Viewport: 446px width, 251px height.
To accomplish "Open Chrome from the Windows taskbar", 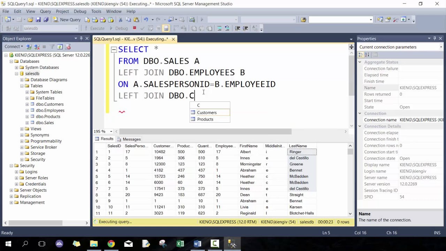I will pyautogui.click(x=111, y=244).
